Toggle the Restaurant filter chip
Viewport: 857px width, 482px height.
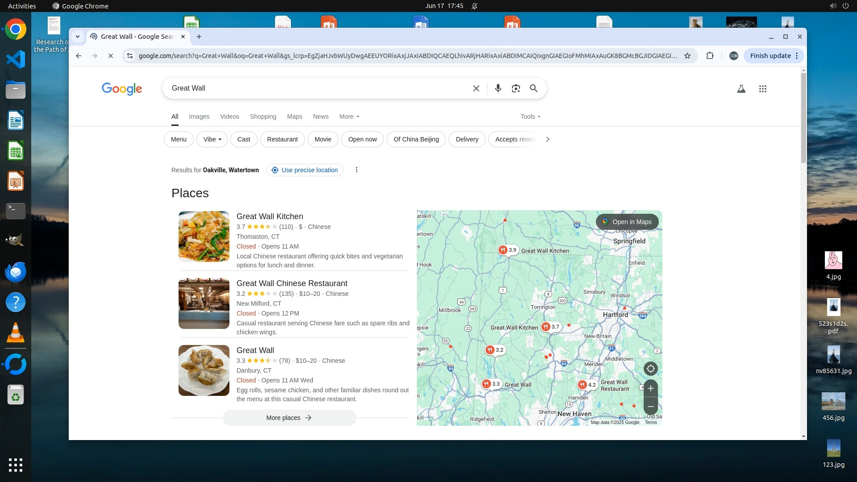click(x=282, y=139)
